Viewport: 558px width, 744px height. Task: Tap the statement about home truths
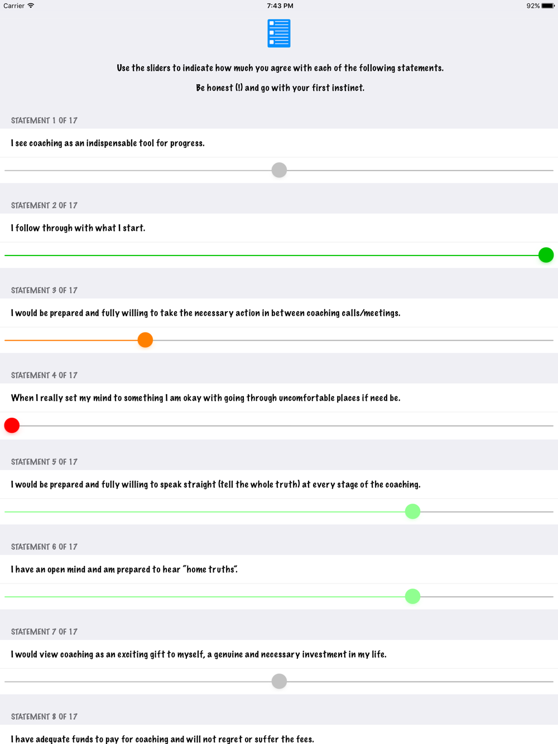[x=124, y=569]
